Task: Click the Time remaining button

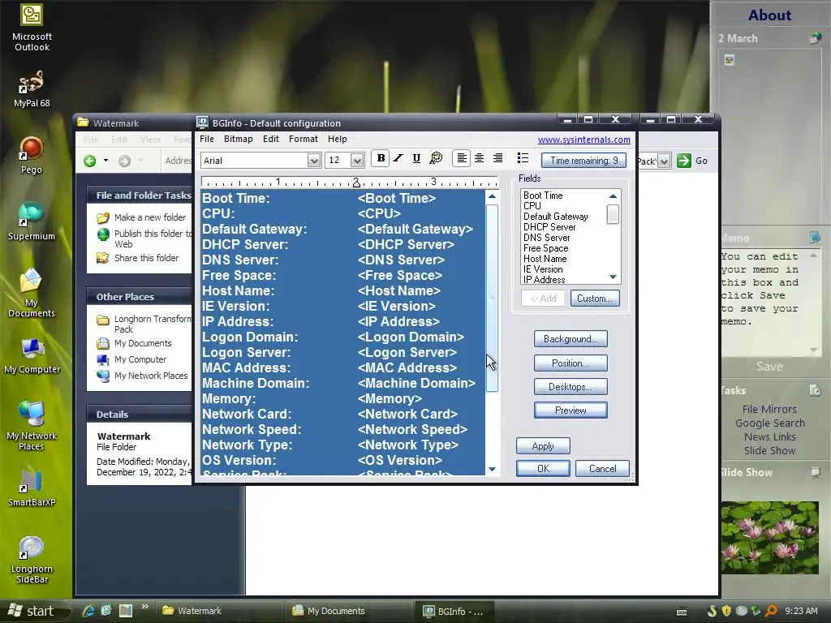Action: click(x=583, y=161)
